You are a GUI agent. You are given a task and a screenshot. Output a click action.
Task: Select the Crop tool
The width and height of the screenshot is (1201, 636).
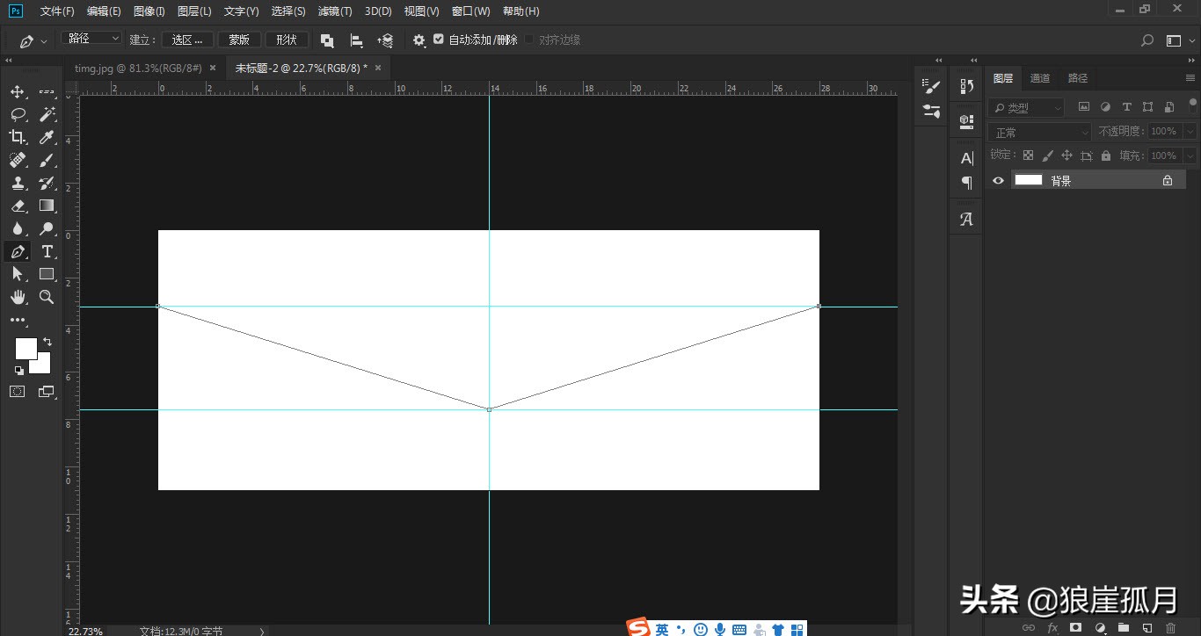coord(18,137)
